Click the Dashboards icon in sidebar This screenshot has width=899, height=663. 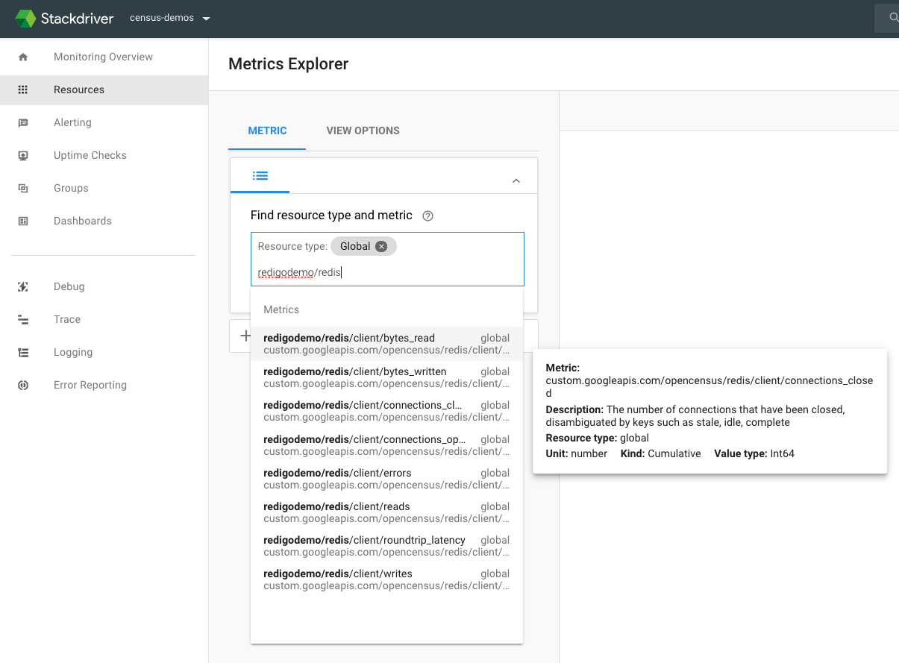point(23,221)
